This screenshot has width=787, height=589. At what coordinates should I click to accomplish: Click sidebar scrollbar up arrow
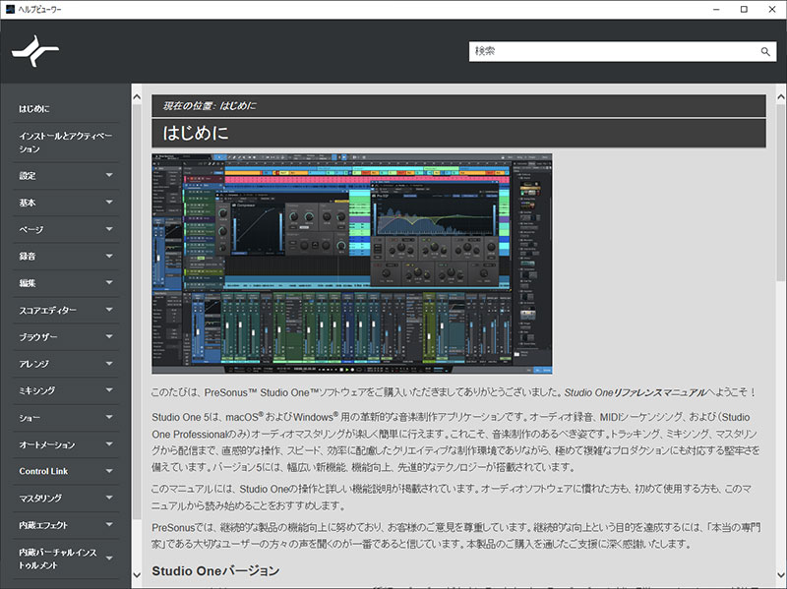[137, 96]
